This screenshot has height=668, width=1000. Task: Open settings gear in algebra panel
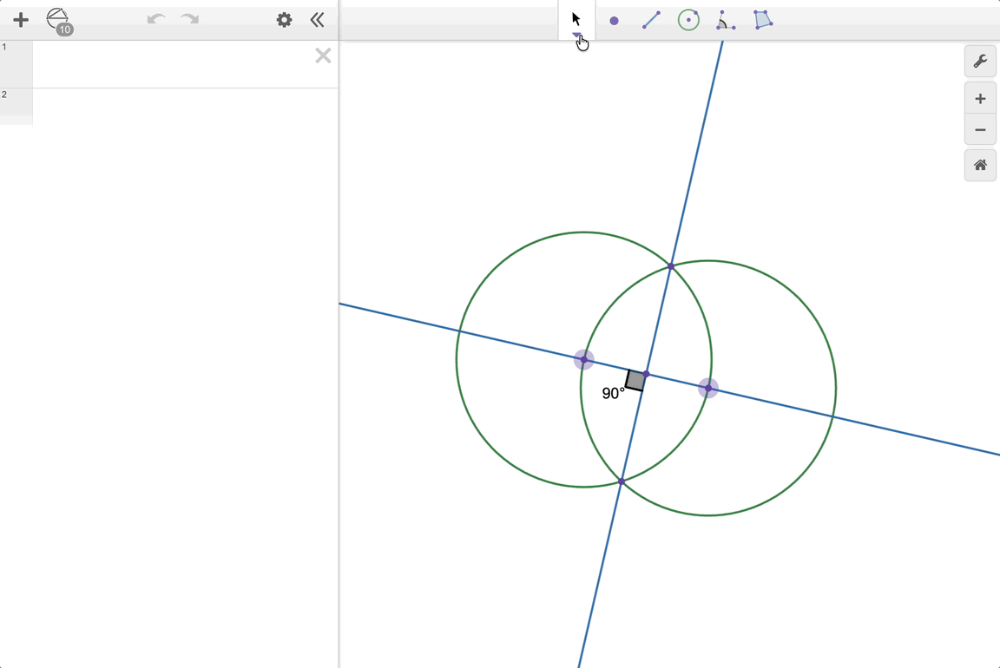284,20
